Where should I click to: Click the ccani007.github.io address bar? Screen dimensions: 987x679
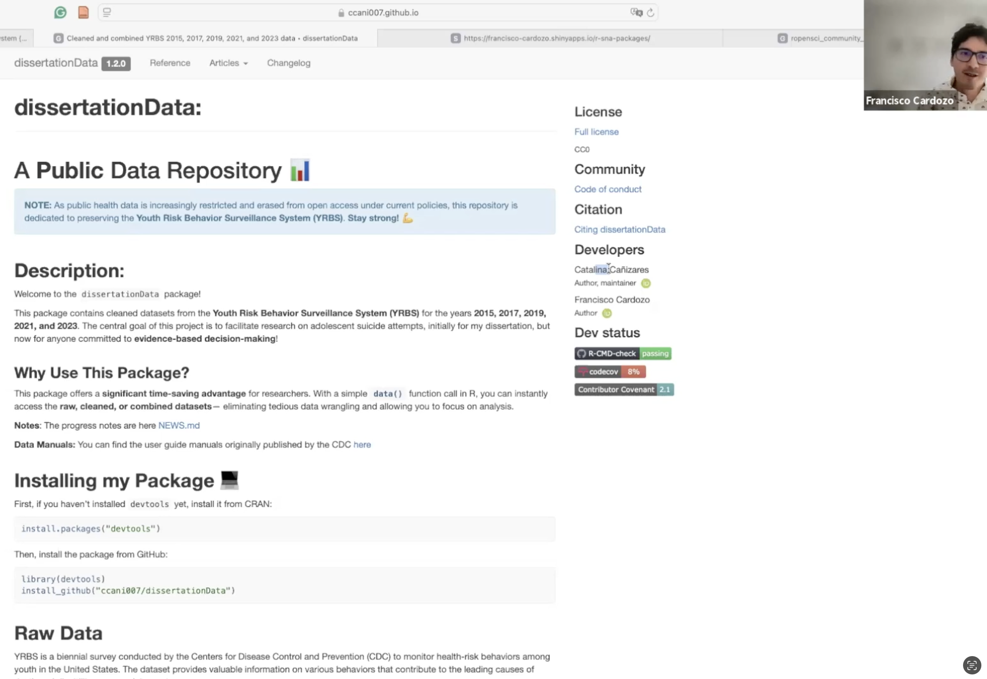(383, 13)
